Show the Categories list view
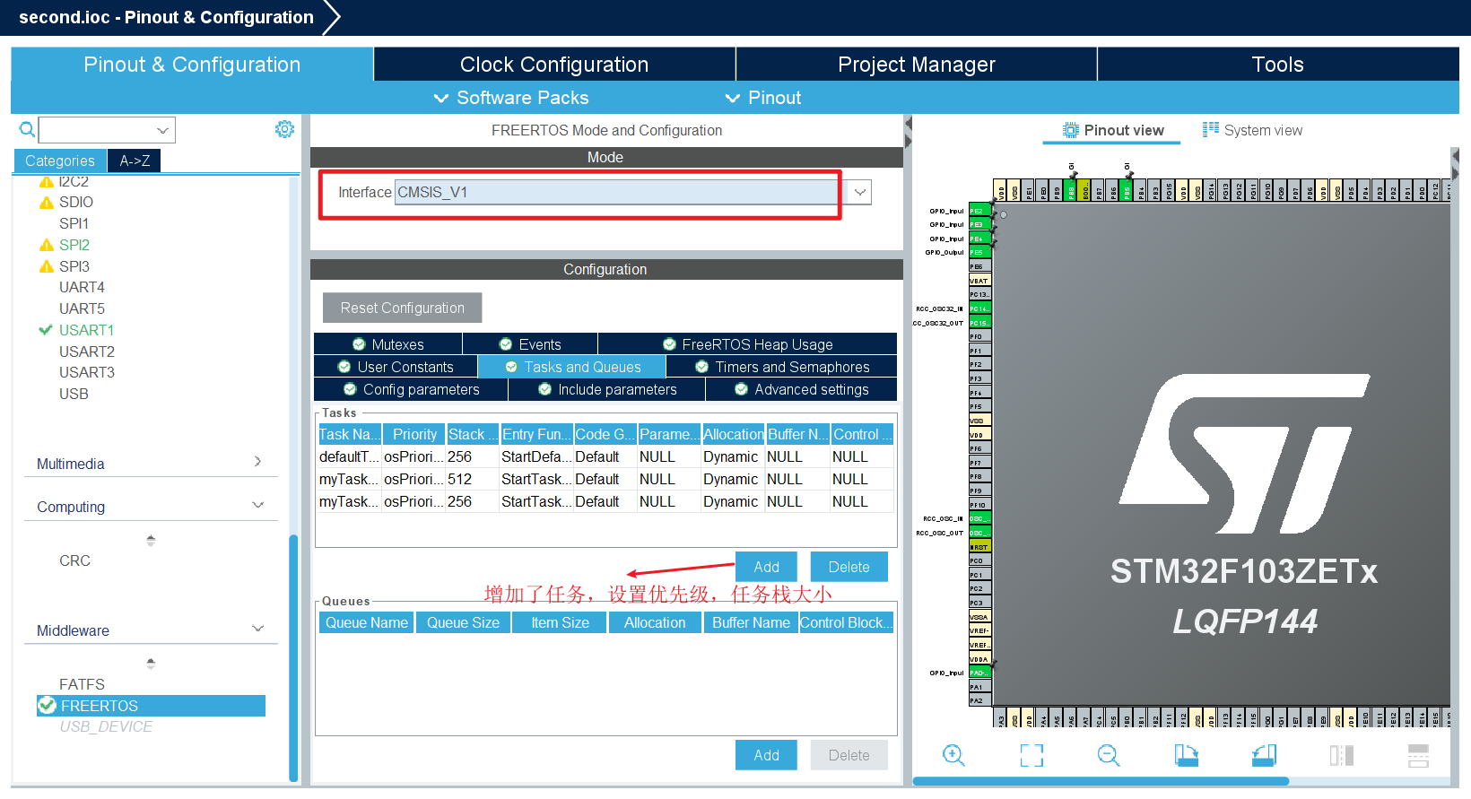 tap(60, 161)
